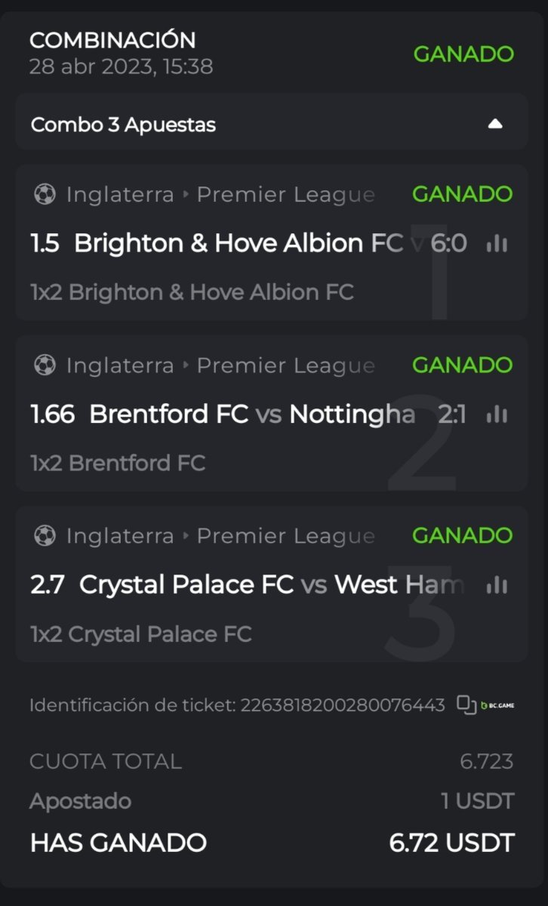
Task: Click the soccer ball icon in the Brighton bet
Action: click(45, 194)
